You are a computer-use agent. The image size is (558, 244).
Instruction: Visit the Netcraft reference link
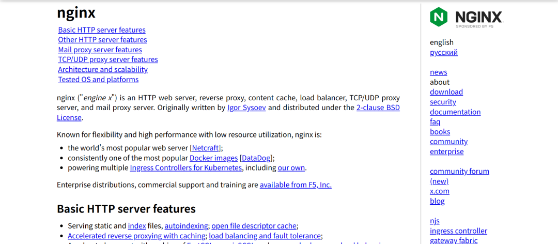[x=206, y=148]
